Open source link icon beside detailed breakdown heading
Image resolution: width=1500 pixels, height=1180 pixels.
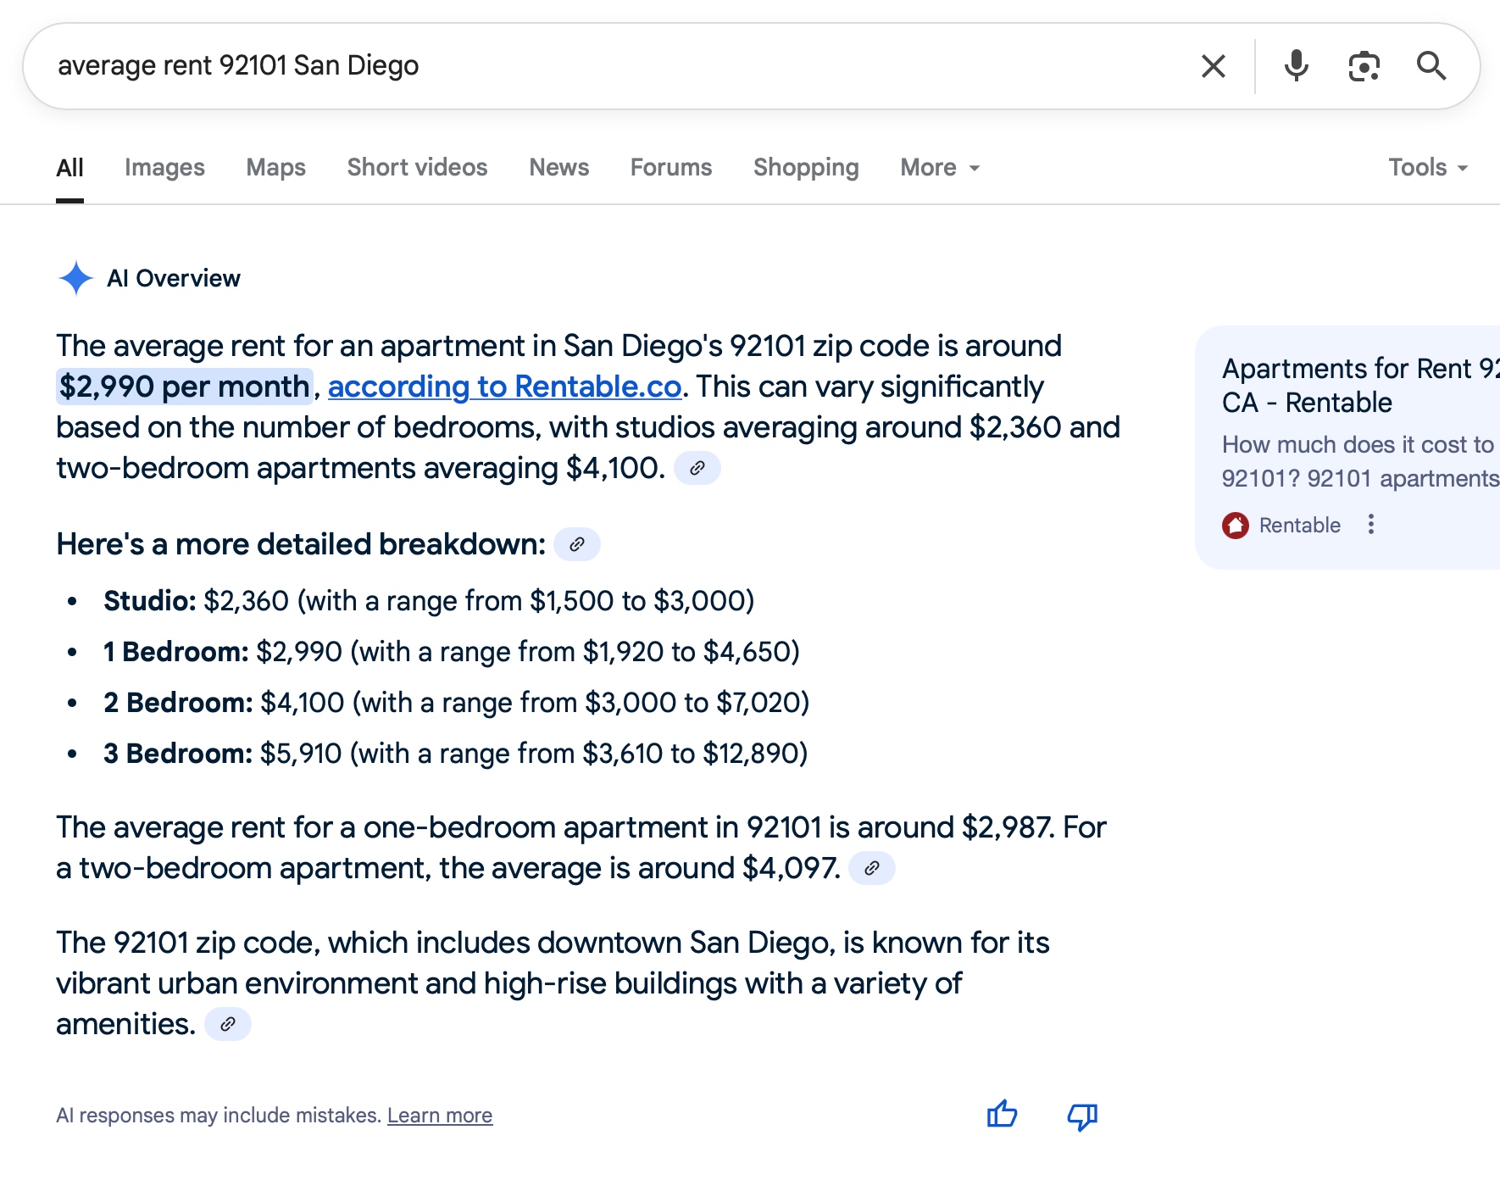tap(576, 544)
